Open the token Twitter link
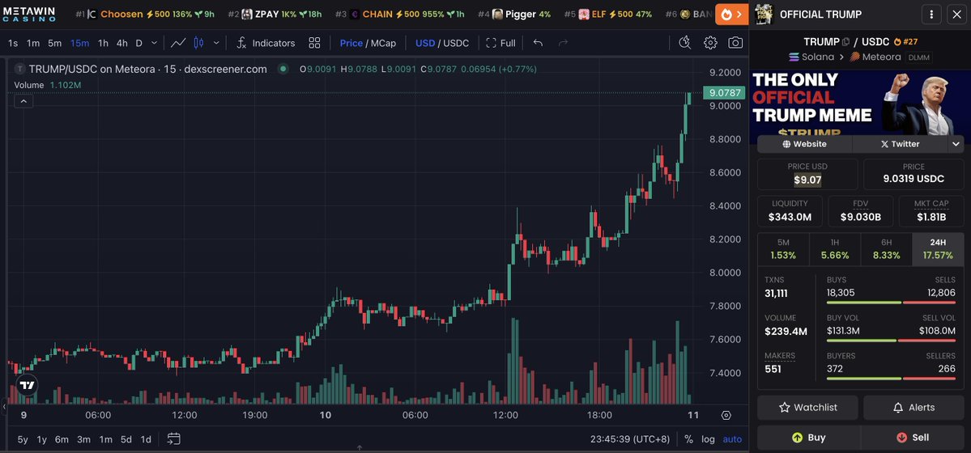The image size is (971, 453). tap(900, 143)
